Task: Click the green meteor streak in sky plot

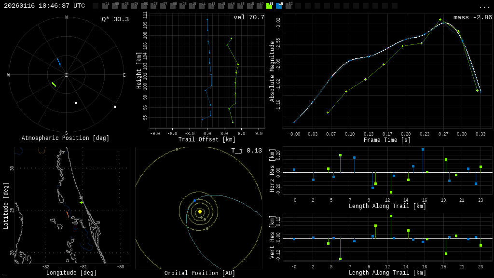Action: click(54, 84)
